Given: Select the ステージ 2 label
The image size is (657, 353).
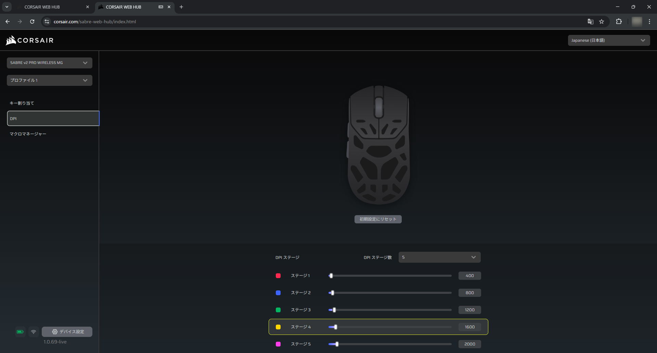Looking at the screenshot, I should 301,293.
